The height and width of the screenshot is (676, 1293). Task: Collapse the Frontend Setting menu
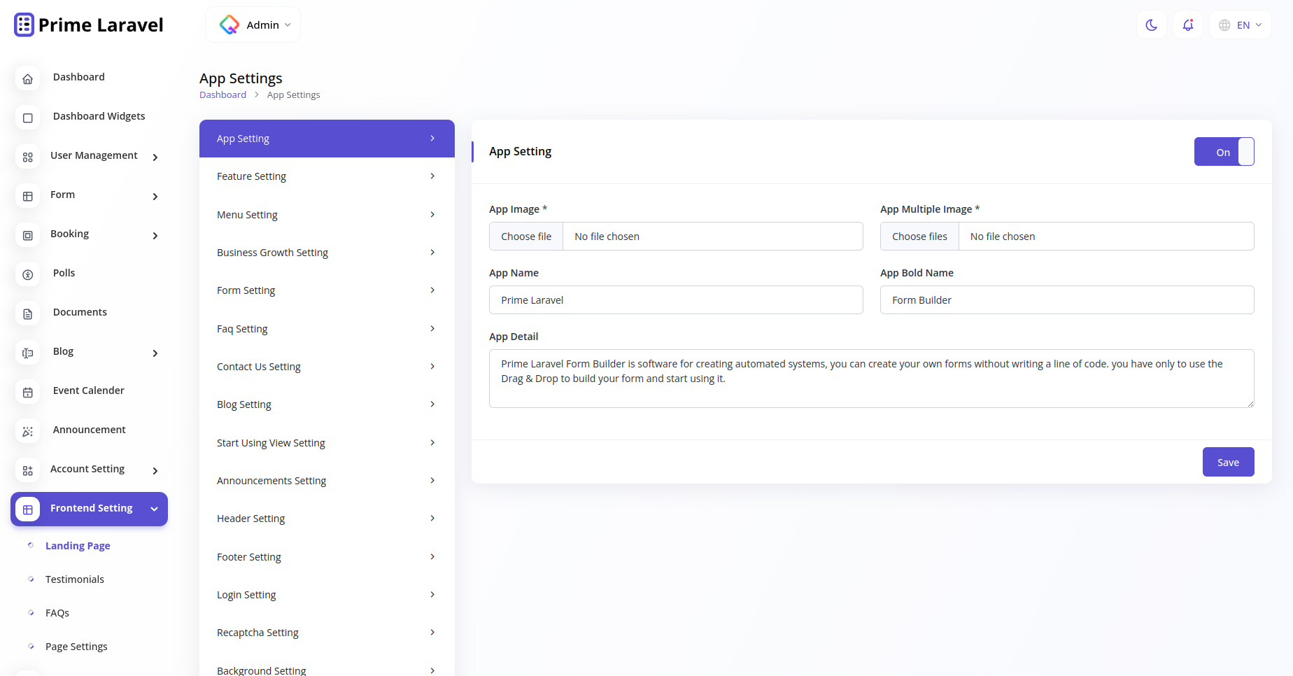click(x=153, y=509)
